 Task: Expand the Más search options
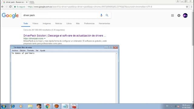[78, 24]
